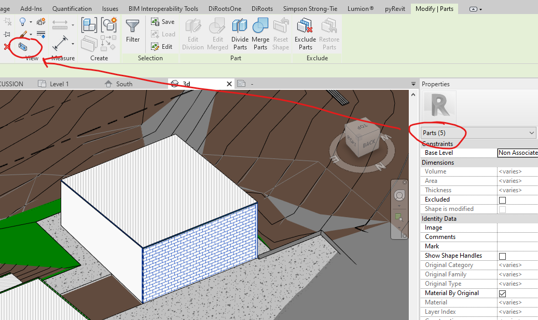Open the Add-Ins ribbon tab
The width and height of the screenshot is (538, 320).
31,9
